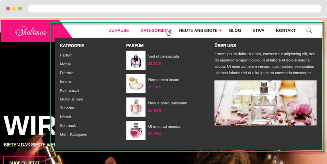Select the Mutter & Kind category
Image resolution: width=327 pixels, height=164 pixels.
tap(72, 99)
